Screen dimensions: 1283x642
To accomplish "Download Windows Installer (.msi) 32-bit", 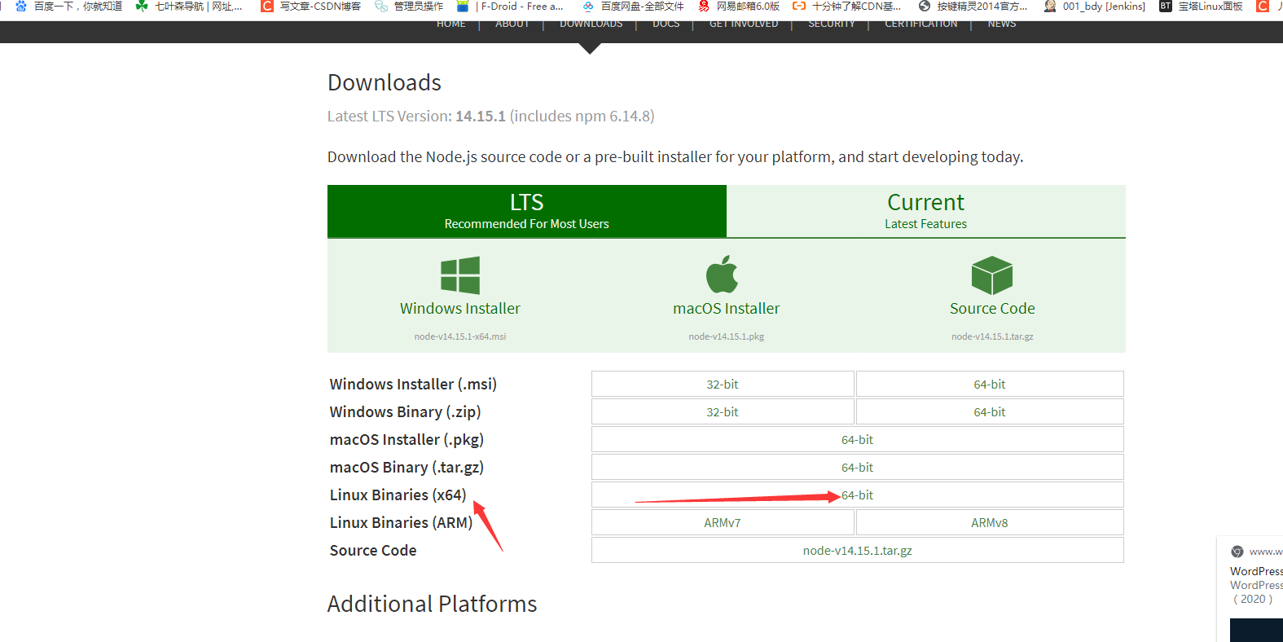I will tap(723, 384).
